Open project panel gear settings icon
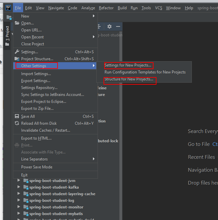The image size is (218, 220). 109,26
